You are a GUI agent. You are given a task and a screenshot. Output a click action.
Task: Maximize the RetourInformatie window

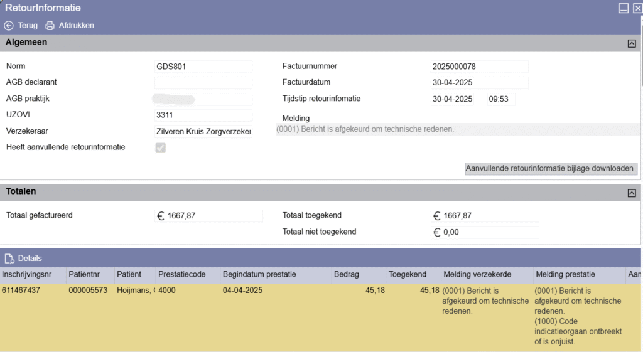pos(623,8)
